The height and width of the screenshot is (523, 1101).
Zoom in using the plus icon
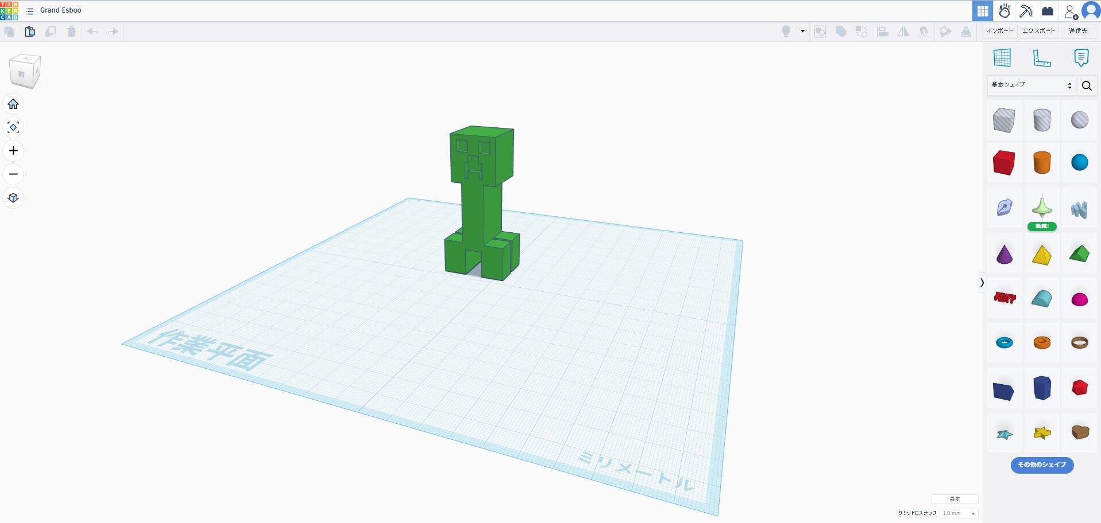click(x=13, y=151)
